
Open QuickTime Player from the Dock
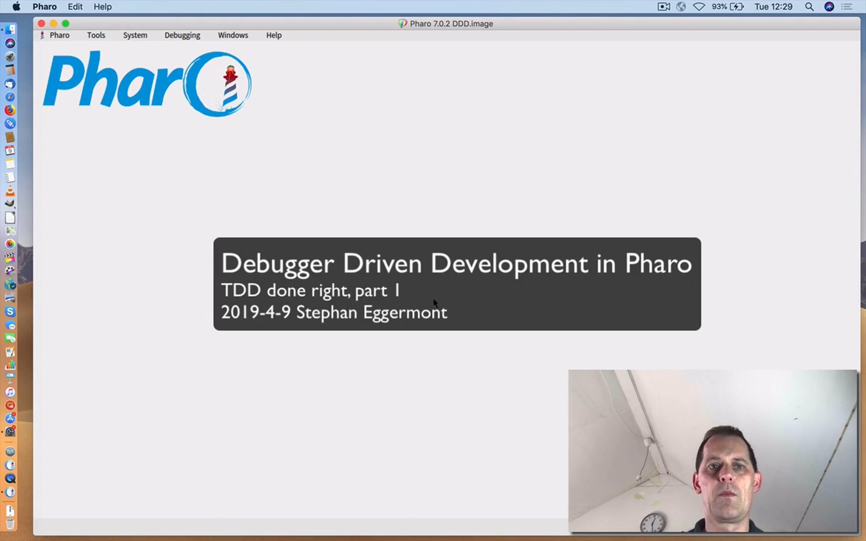tap(10, 479)
